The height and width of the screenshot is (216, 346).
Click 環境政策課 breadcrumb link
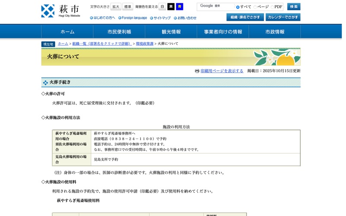pyautogui.click(x=144, y=44)
